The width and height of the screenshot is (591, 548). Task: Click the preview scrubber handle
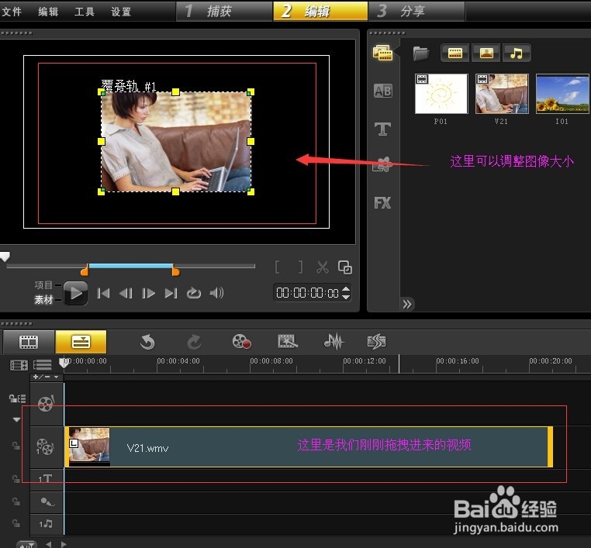point(5,257)
